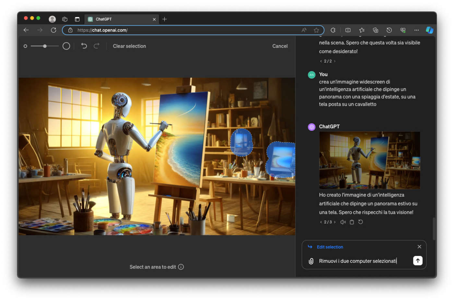The height and width of the screenshot is (301, 454).
Task: Go to previous response of 2/3
Action: (x=321, y=222)
